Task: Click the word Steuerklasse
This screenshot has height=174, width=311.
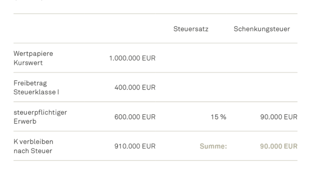Action: [x=34, y=92]
